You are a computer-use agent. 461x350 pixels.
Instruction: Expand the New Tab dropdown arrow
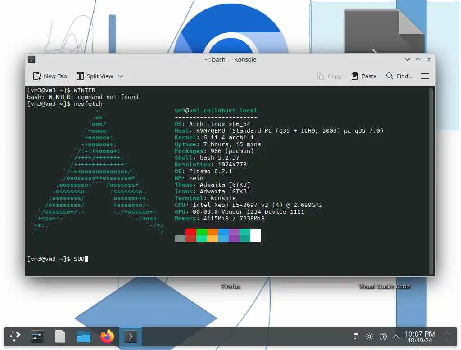click(x=68, y=81)
